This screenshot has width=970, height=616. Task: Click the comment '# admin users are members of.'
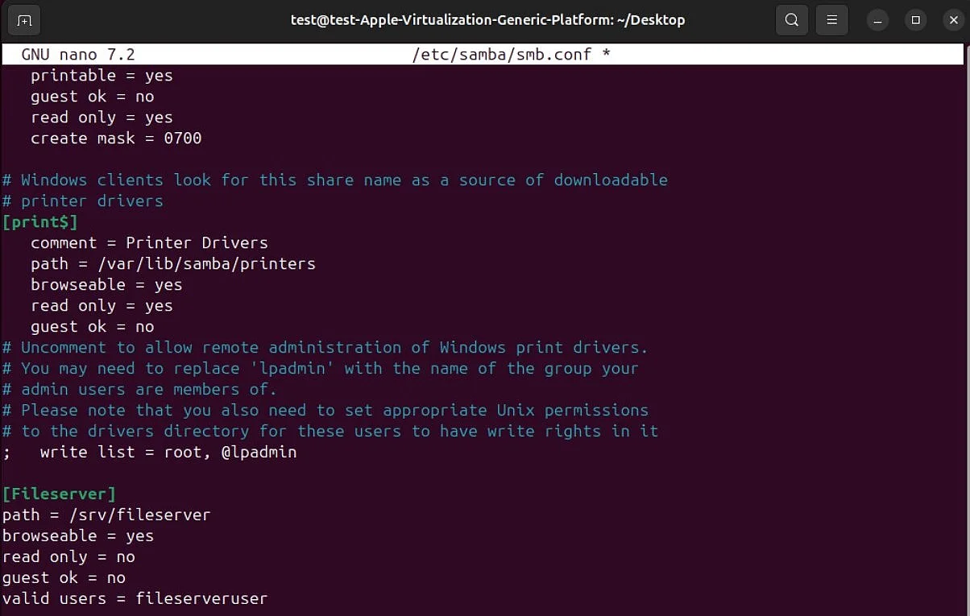point(139,389)
